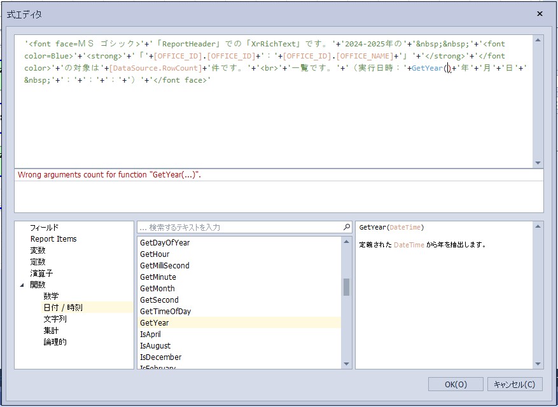Select フィールド in the category tree
Screen dimensions: 558x407
pyautogui.click(x=44, y=228)
